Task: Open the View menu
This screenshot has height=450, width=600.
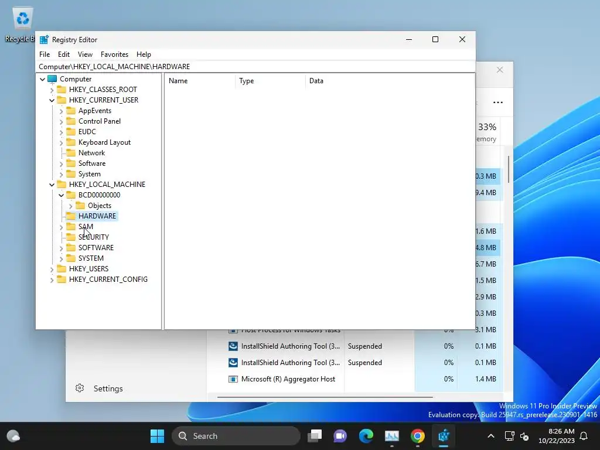Action: coord(85,54)
